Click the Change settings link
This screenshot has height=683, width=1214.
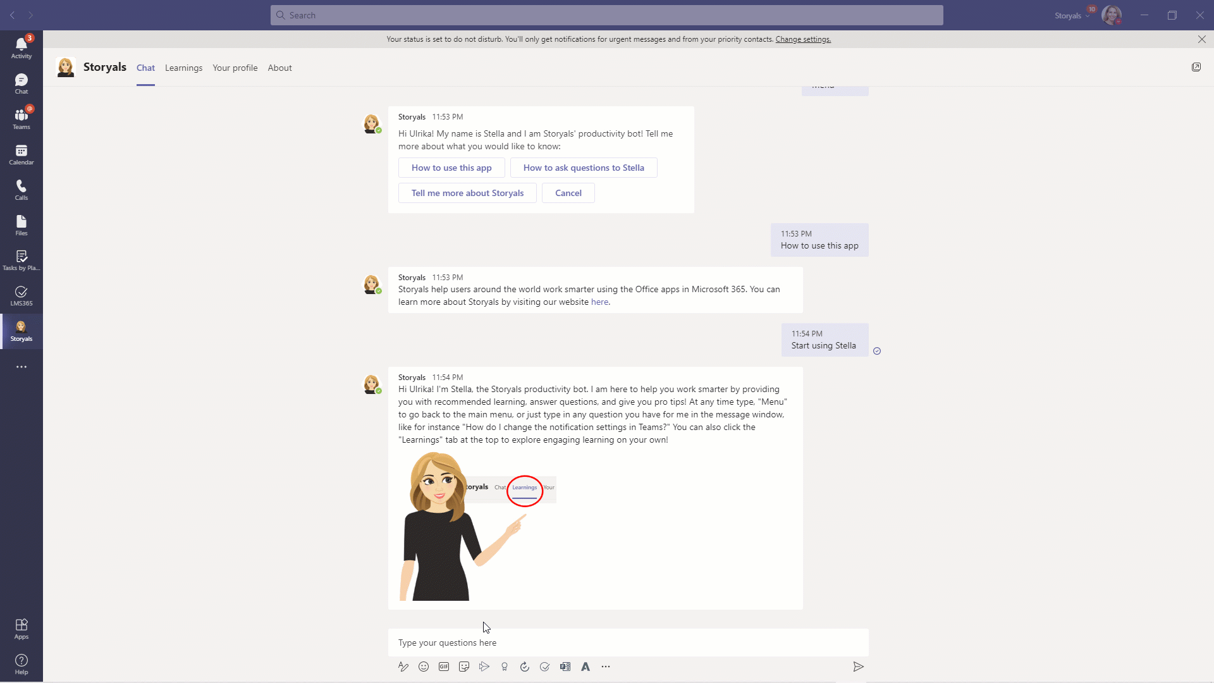pyautogui.click(x=803, y=39)
